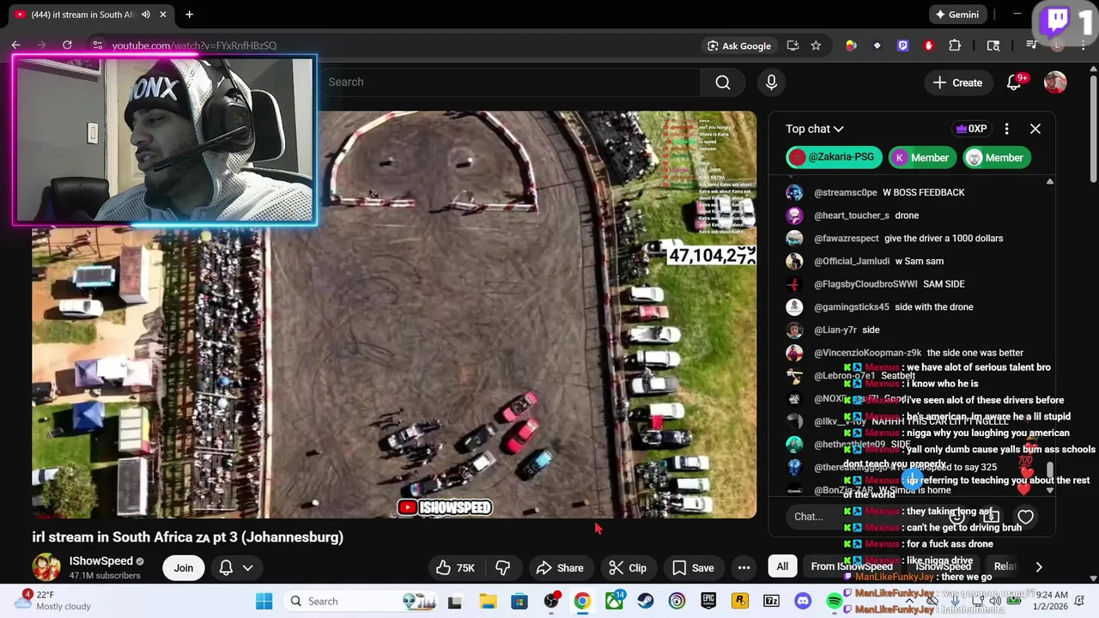The width and height of the screenshot is (1099, 618).
Task: Reload the page with the refresh icon
Action: (67, 45)
